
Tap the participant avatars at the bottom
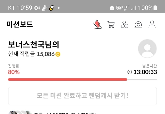pyautogui.click(x=20, y=112)
